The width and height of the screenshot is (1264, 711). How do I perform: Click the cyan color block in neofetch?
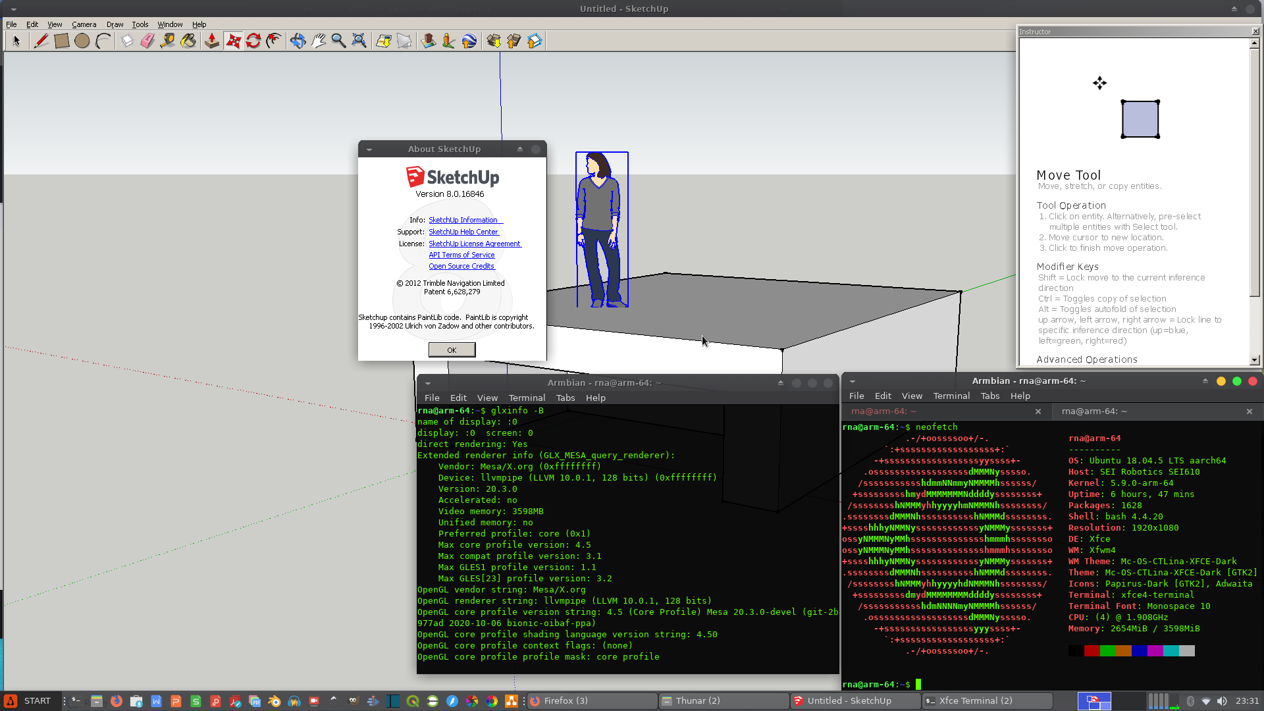click(1171, 651)
